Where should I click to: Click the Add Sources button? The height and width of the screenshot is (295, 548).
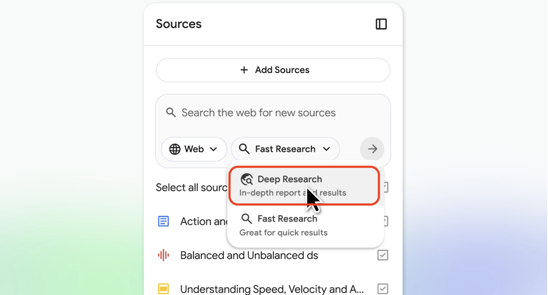273,70
